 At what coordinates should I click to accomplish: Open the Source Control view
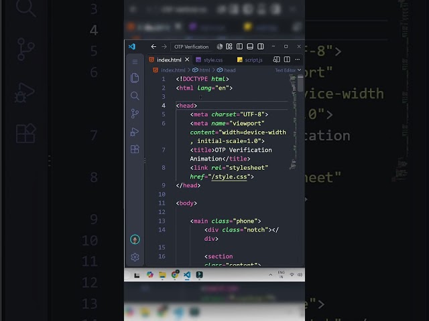point(135,114)
